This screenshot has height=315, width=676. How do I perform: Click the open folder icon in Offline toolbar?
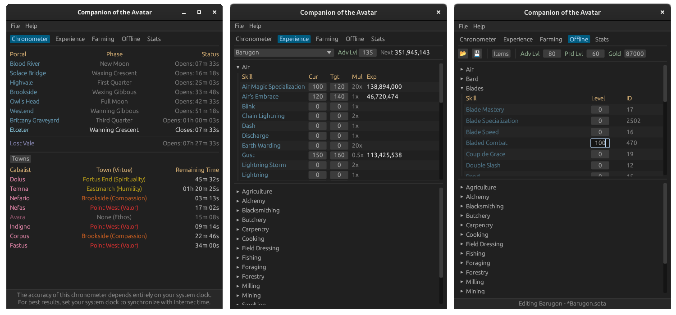click(x=463, y=54)
